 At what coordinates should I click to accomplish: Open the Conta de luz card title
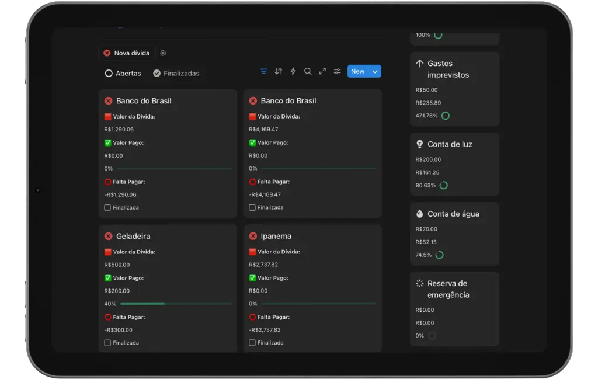(x=450, y=144)
